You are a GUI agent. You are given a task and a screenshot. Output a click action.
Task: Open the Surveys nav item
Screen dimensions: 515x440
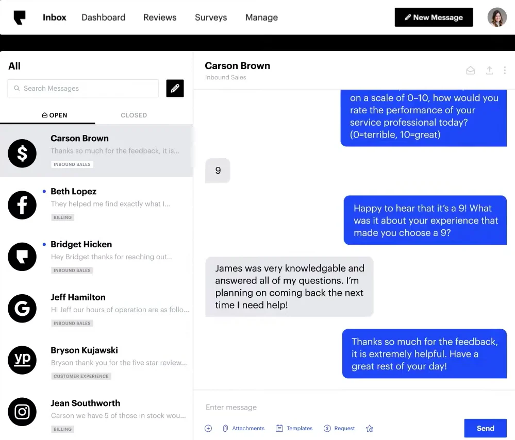coord(211,18)
